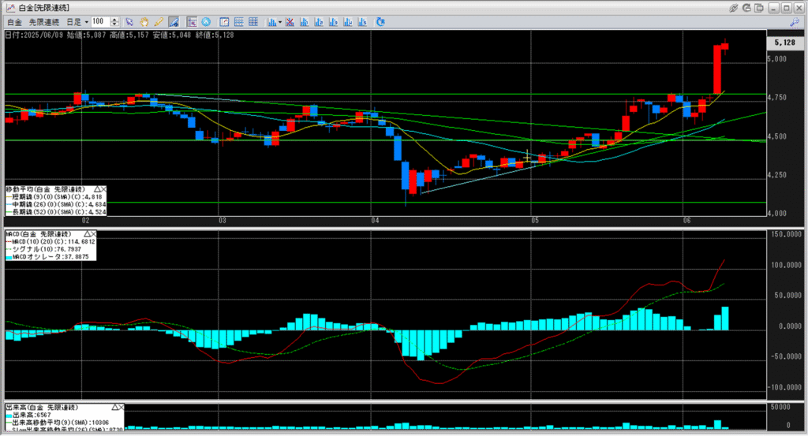Viewport: 808px width, 436px height.
Task: Activate the hand pan tool
Action: click(144, 21)
